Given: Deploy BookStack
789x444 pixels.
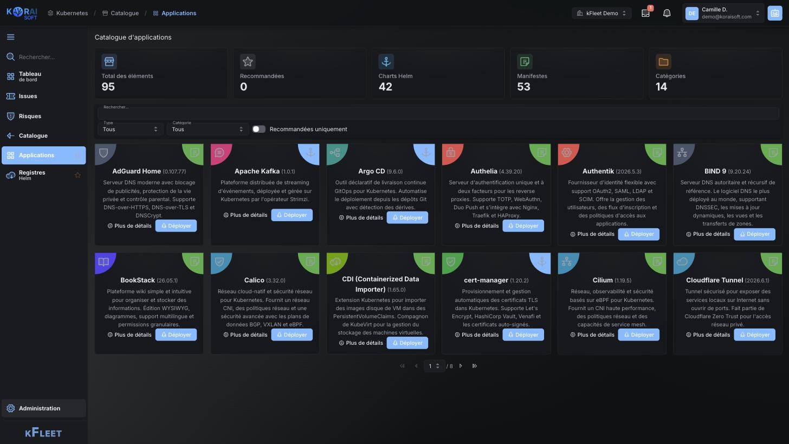Looking at the screenshot, I should (x=176, y=335).
